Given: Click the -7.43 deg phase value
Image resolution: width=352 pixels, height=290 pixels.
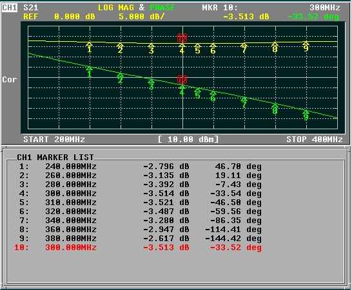Looking at the screenshot, I should [239, 185].
